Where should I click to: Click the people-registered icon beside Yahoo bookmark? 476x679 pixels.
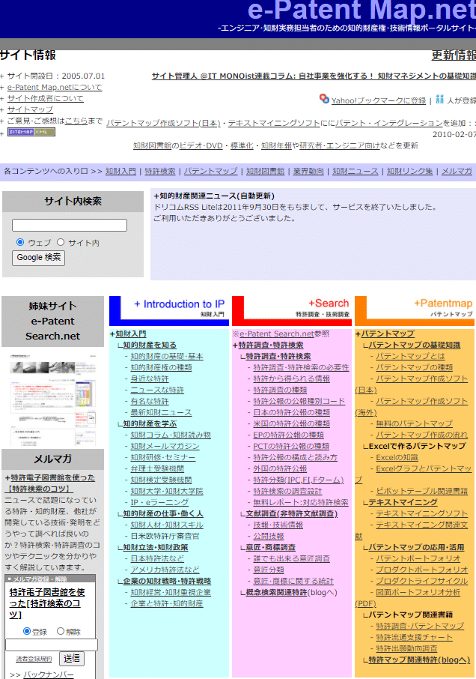(439, 99)
